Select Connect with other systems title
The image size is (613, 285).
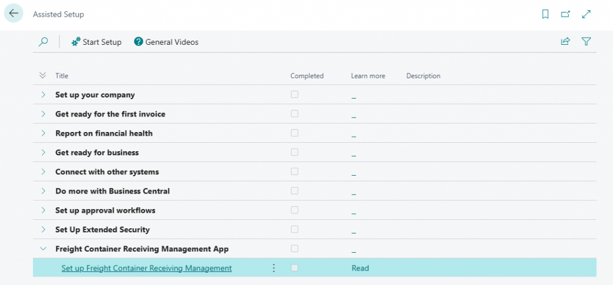(107, 172)
